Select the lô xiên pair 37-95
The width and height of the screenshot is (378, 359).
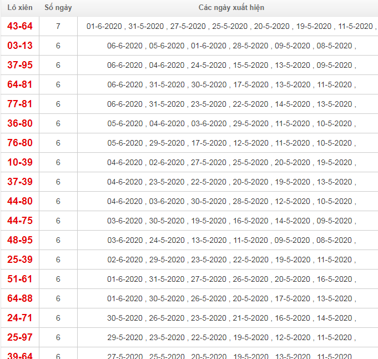(x=20, y=65)
